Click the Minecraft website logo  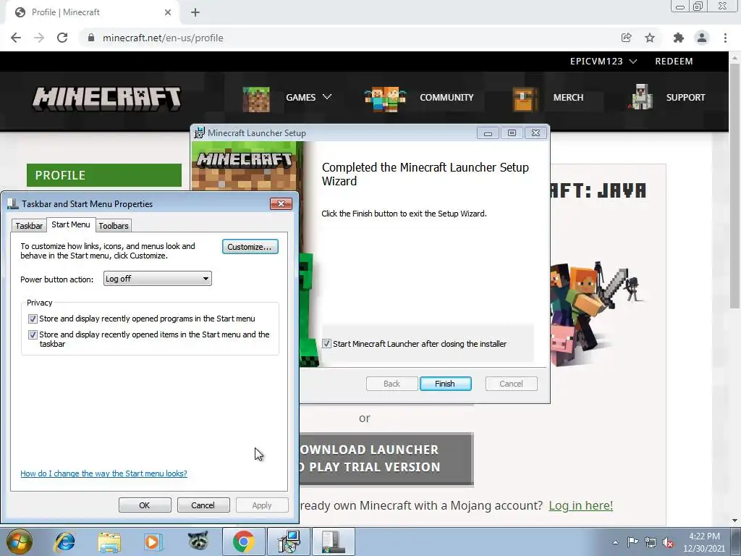pos(107,98)
